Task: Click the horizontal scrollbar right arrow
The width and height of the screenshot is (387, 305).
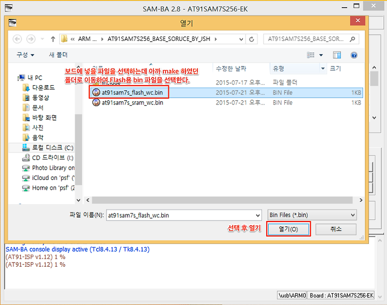Action: coord(361,200)
